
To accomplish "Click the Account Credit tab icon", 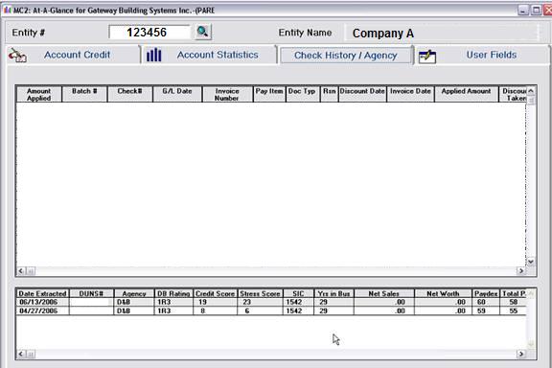I will [17, 56].
